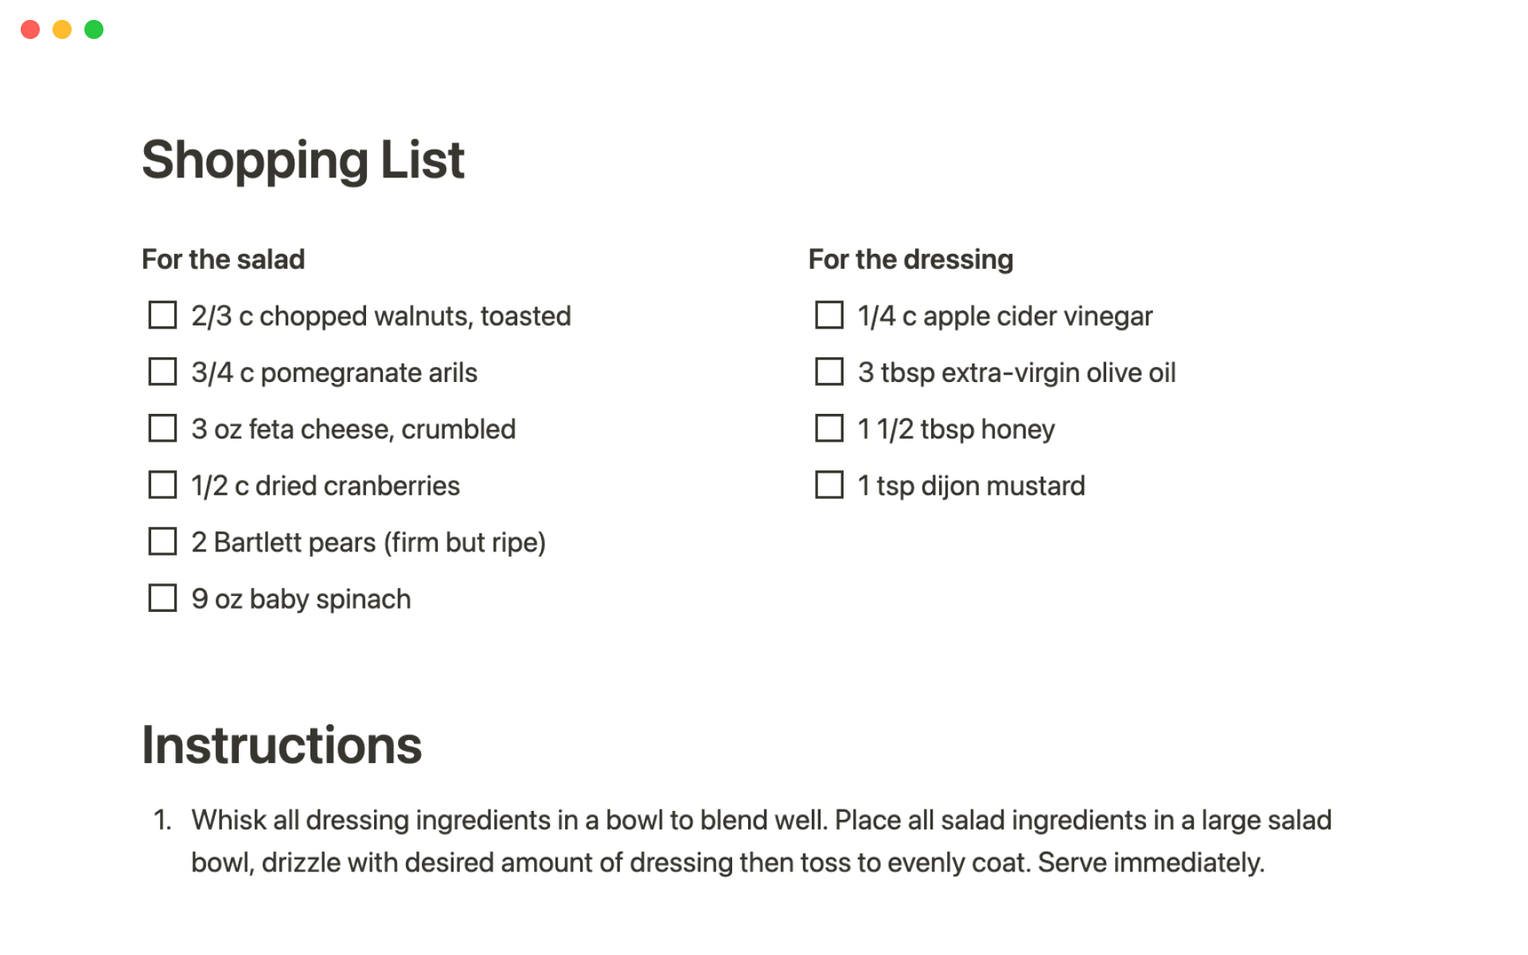Screen dimensions: 1528x955
Task: Click the "For the dressing" subheading
Action: [910, 259]
